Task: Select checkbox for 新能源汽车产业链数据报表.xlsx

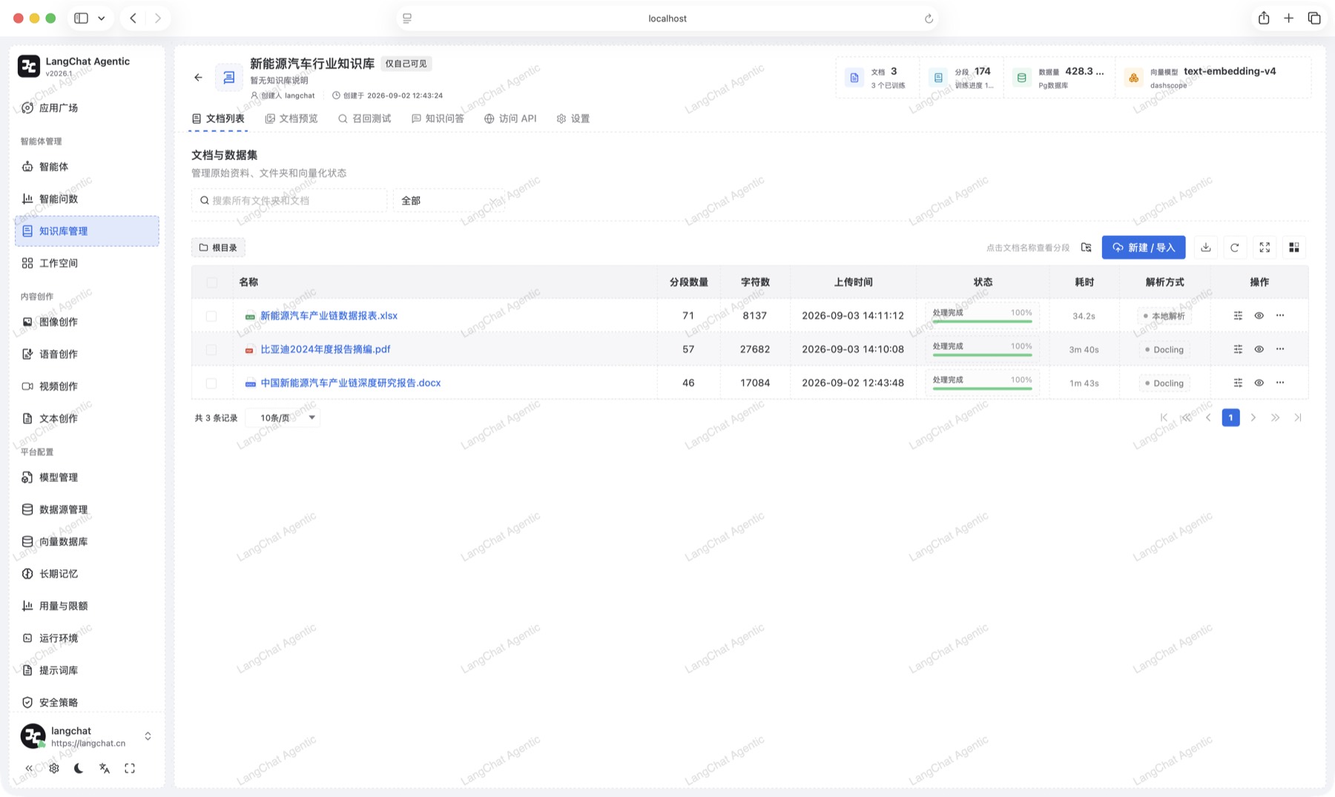Action: tap(211, 316)
